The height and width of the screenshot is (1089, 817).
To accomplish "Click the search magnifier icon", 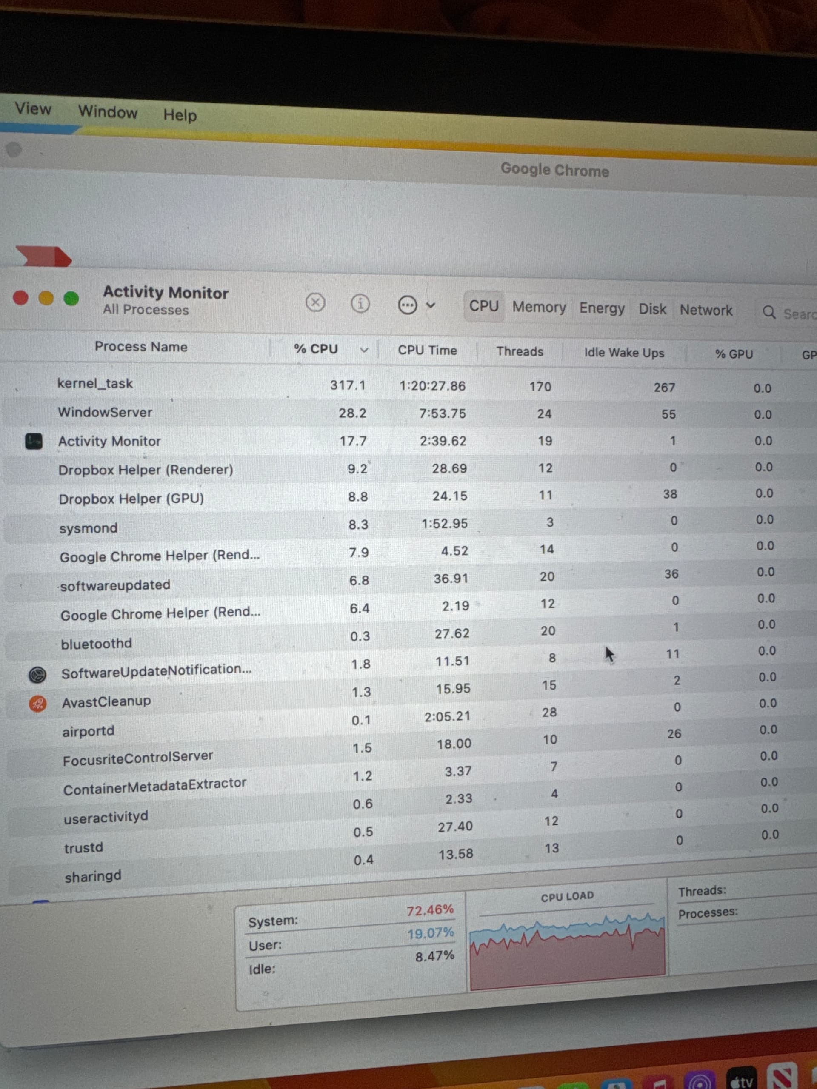I will pyautogui.click(x=769, y=312).
